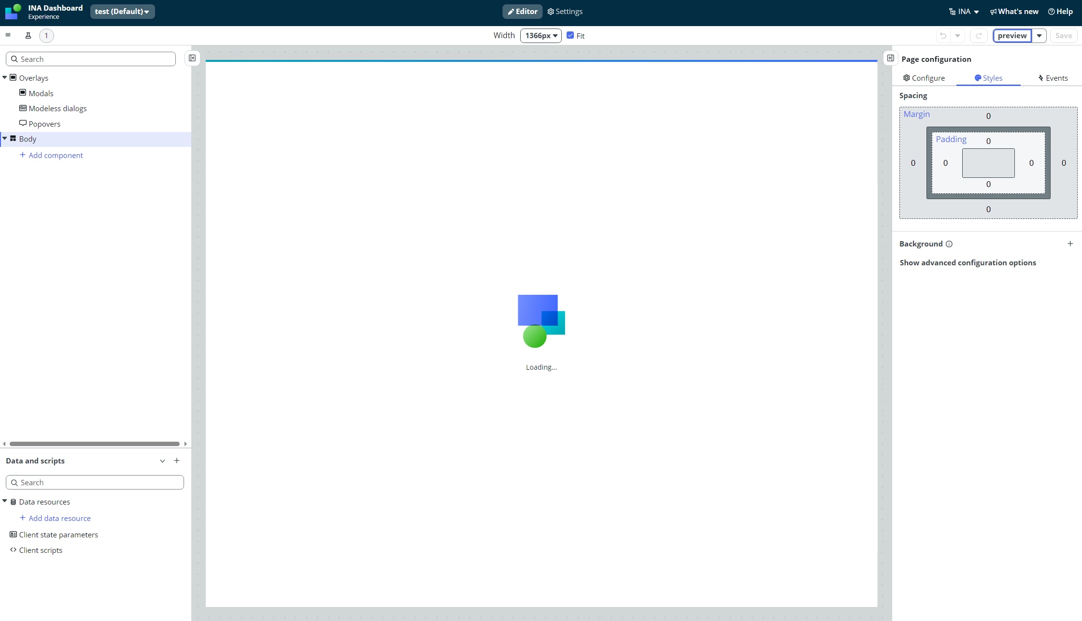Viewport: 1082px width, 621px height.
Task: Collapse the left panel with the sidebar toggle
Action: click(192, 58)
